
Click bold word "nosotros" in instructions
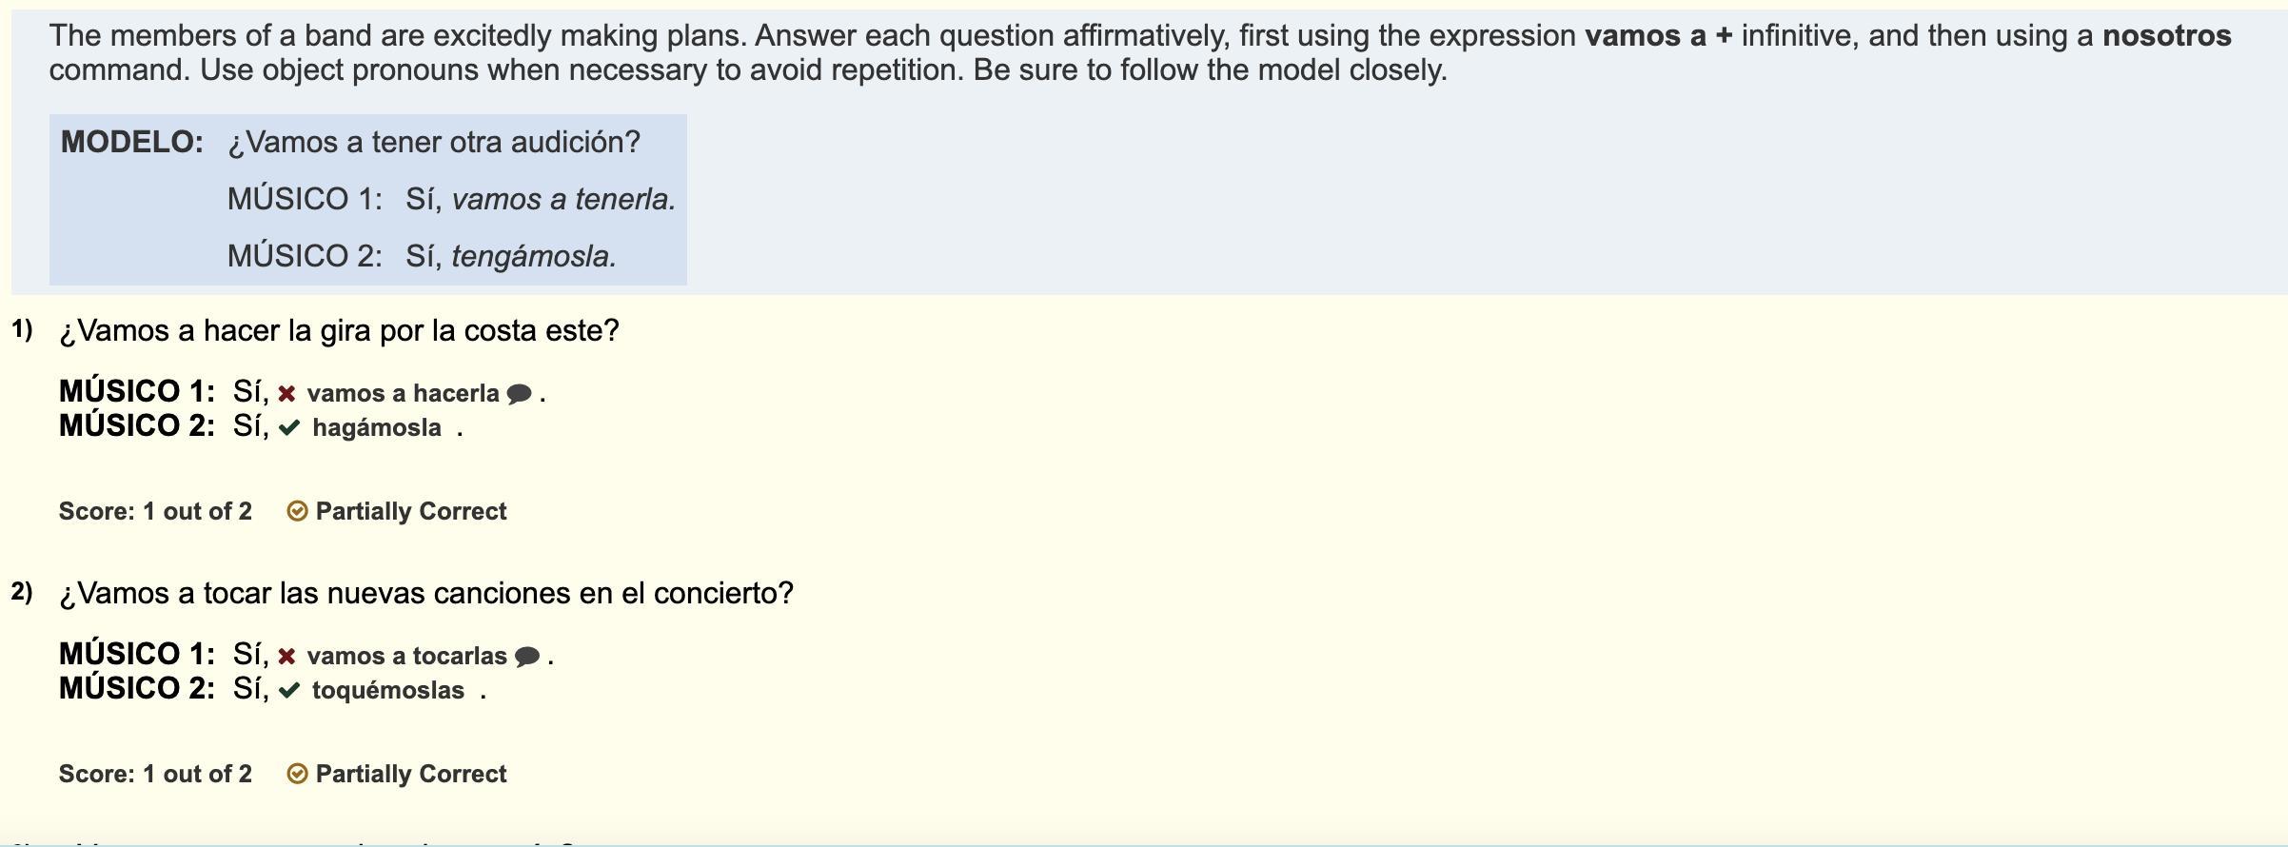[x=2166, y=36]
